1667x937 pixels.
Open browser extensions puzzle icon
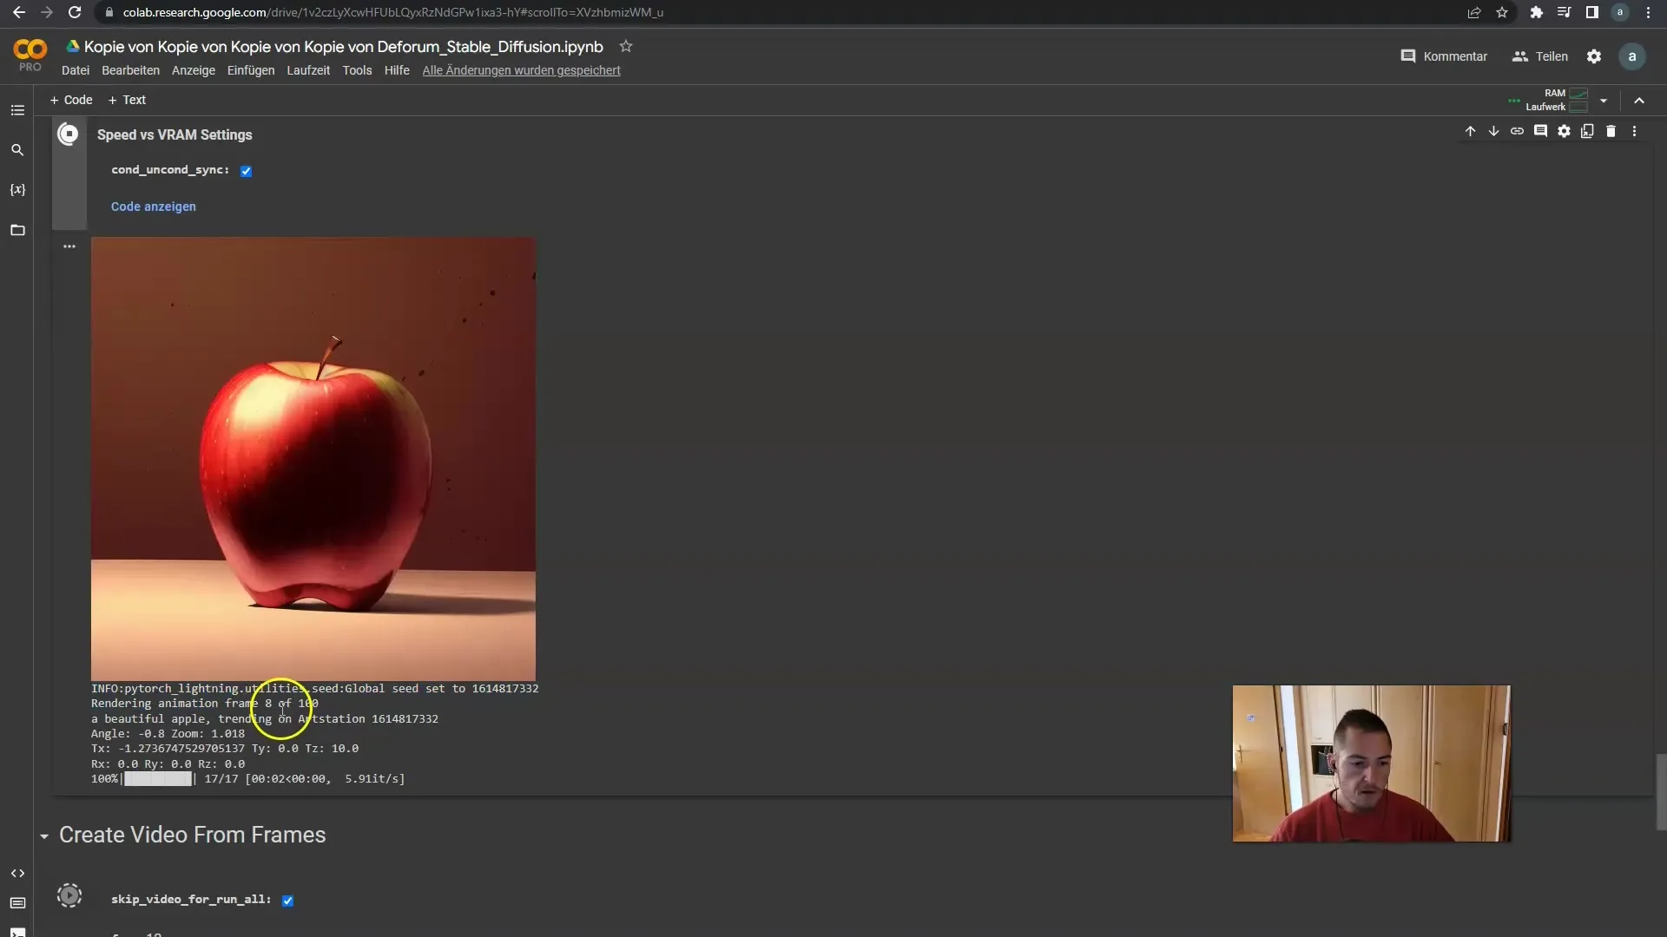(x=1537, y=12)
